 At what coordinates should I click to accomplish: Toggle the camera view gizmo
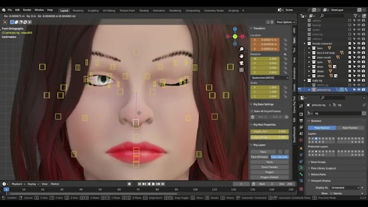pos(241,63)
